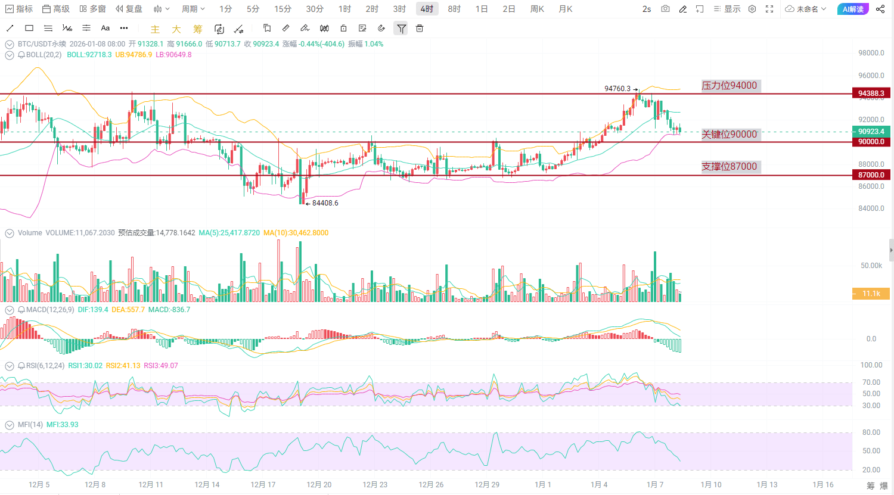Click the share icon at top right
894x495 pixels.
coord(881,9)
